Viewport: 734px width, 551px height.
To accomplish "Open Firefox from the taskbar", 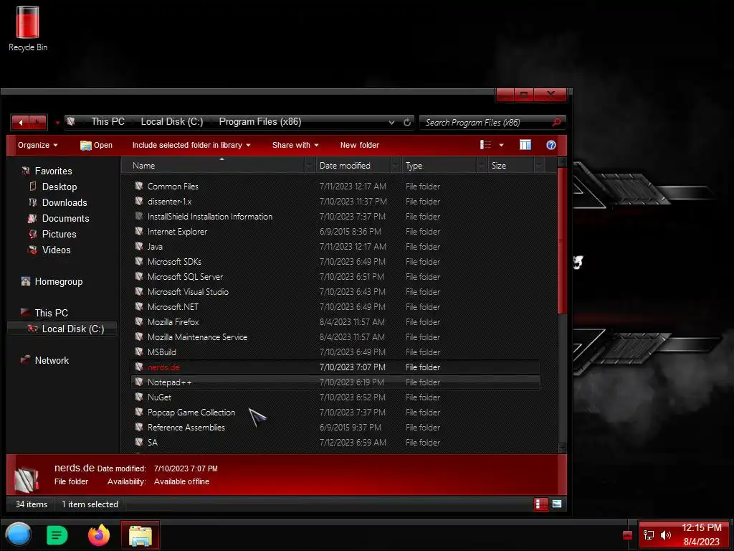I will point(99,535).
